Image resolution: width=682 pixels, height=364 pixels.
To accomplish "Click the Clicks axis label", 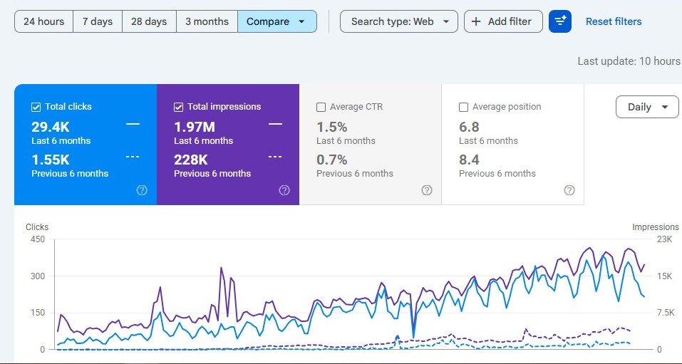I will (37, 227).
